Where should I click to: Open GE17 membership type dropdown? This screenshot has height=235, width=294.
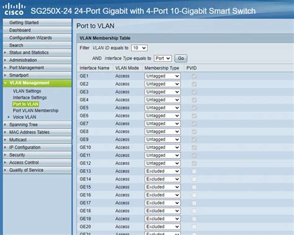pos(163,203)
